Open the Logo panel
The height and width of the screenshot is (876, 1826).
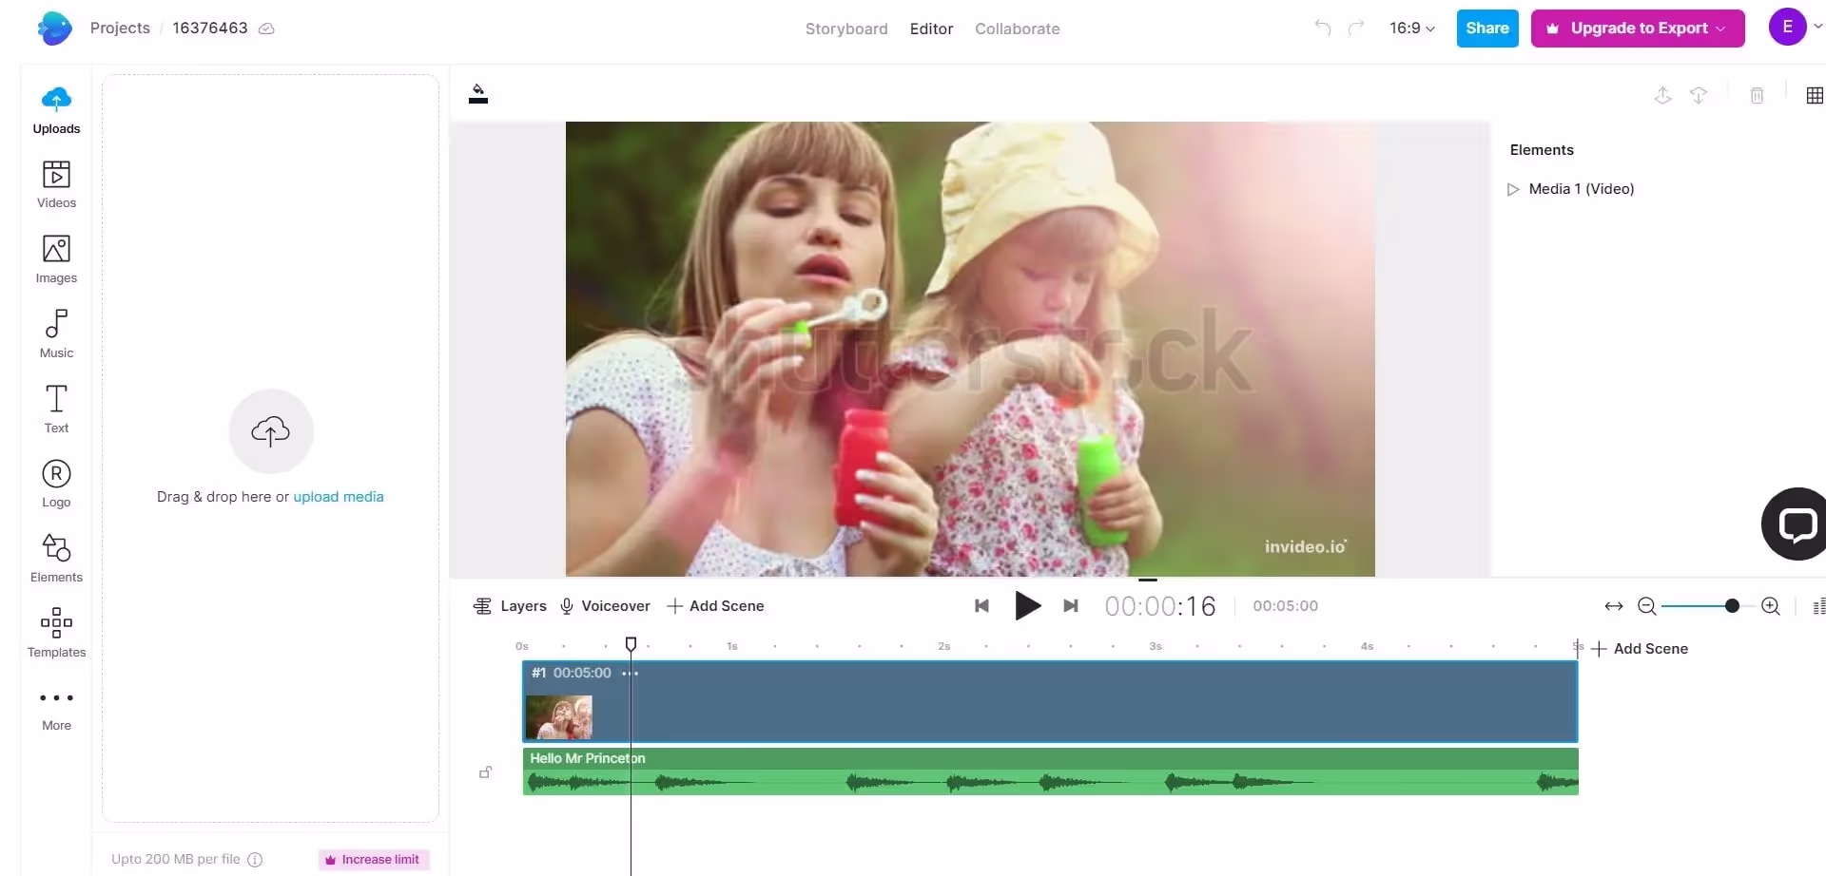[56, 485]
